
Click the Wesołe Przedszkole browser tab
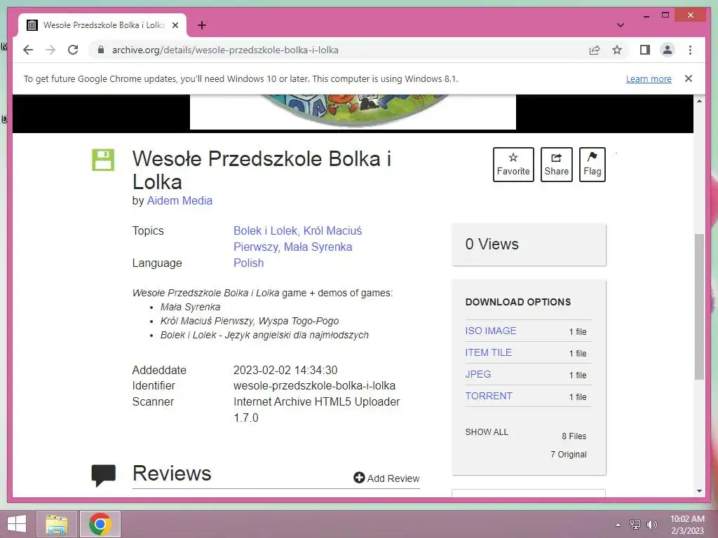102,25
